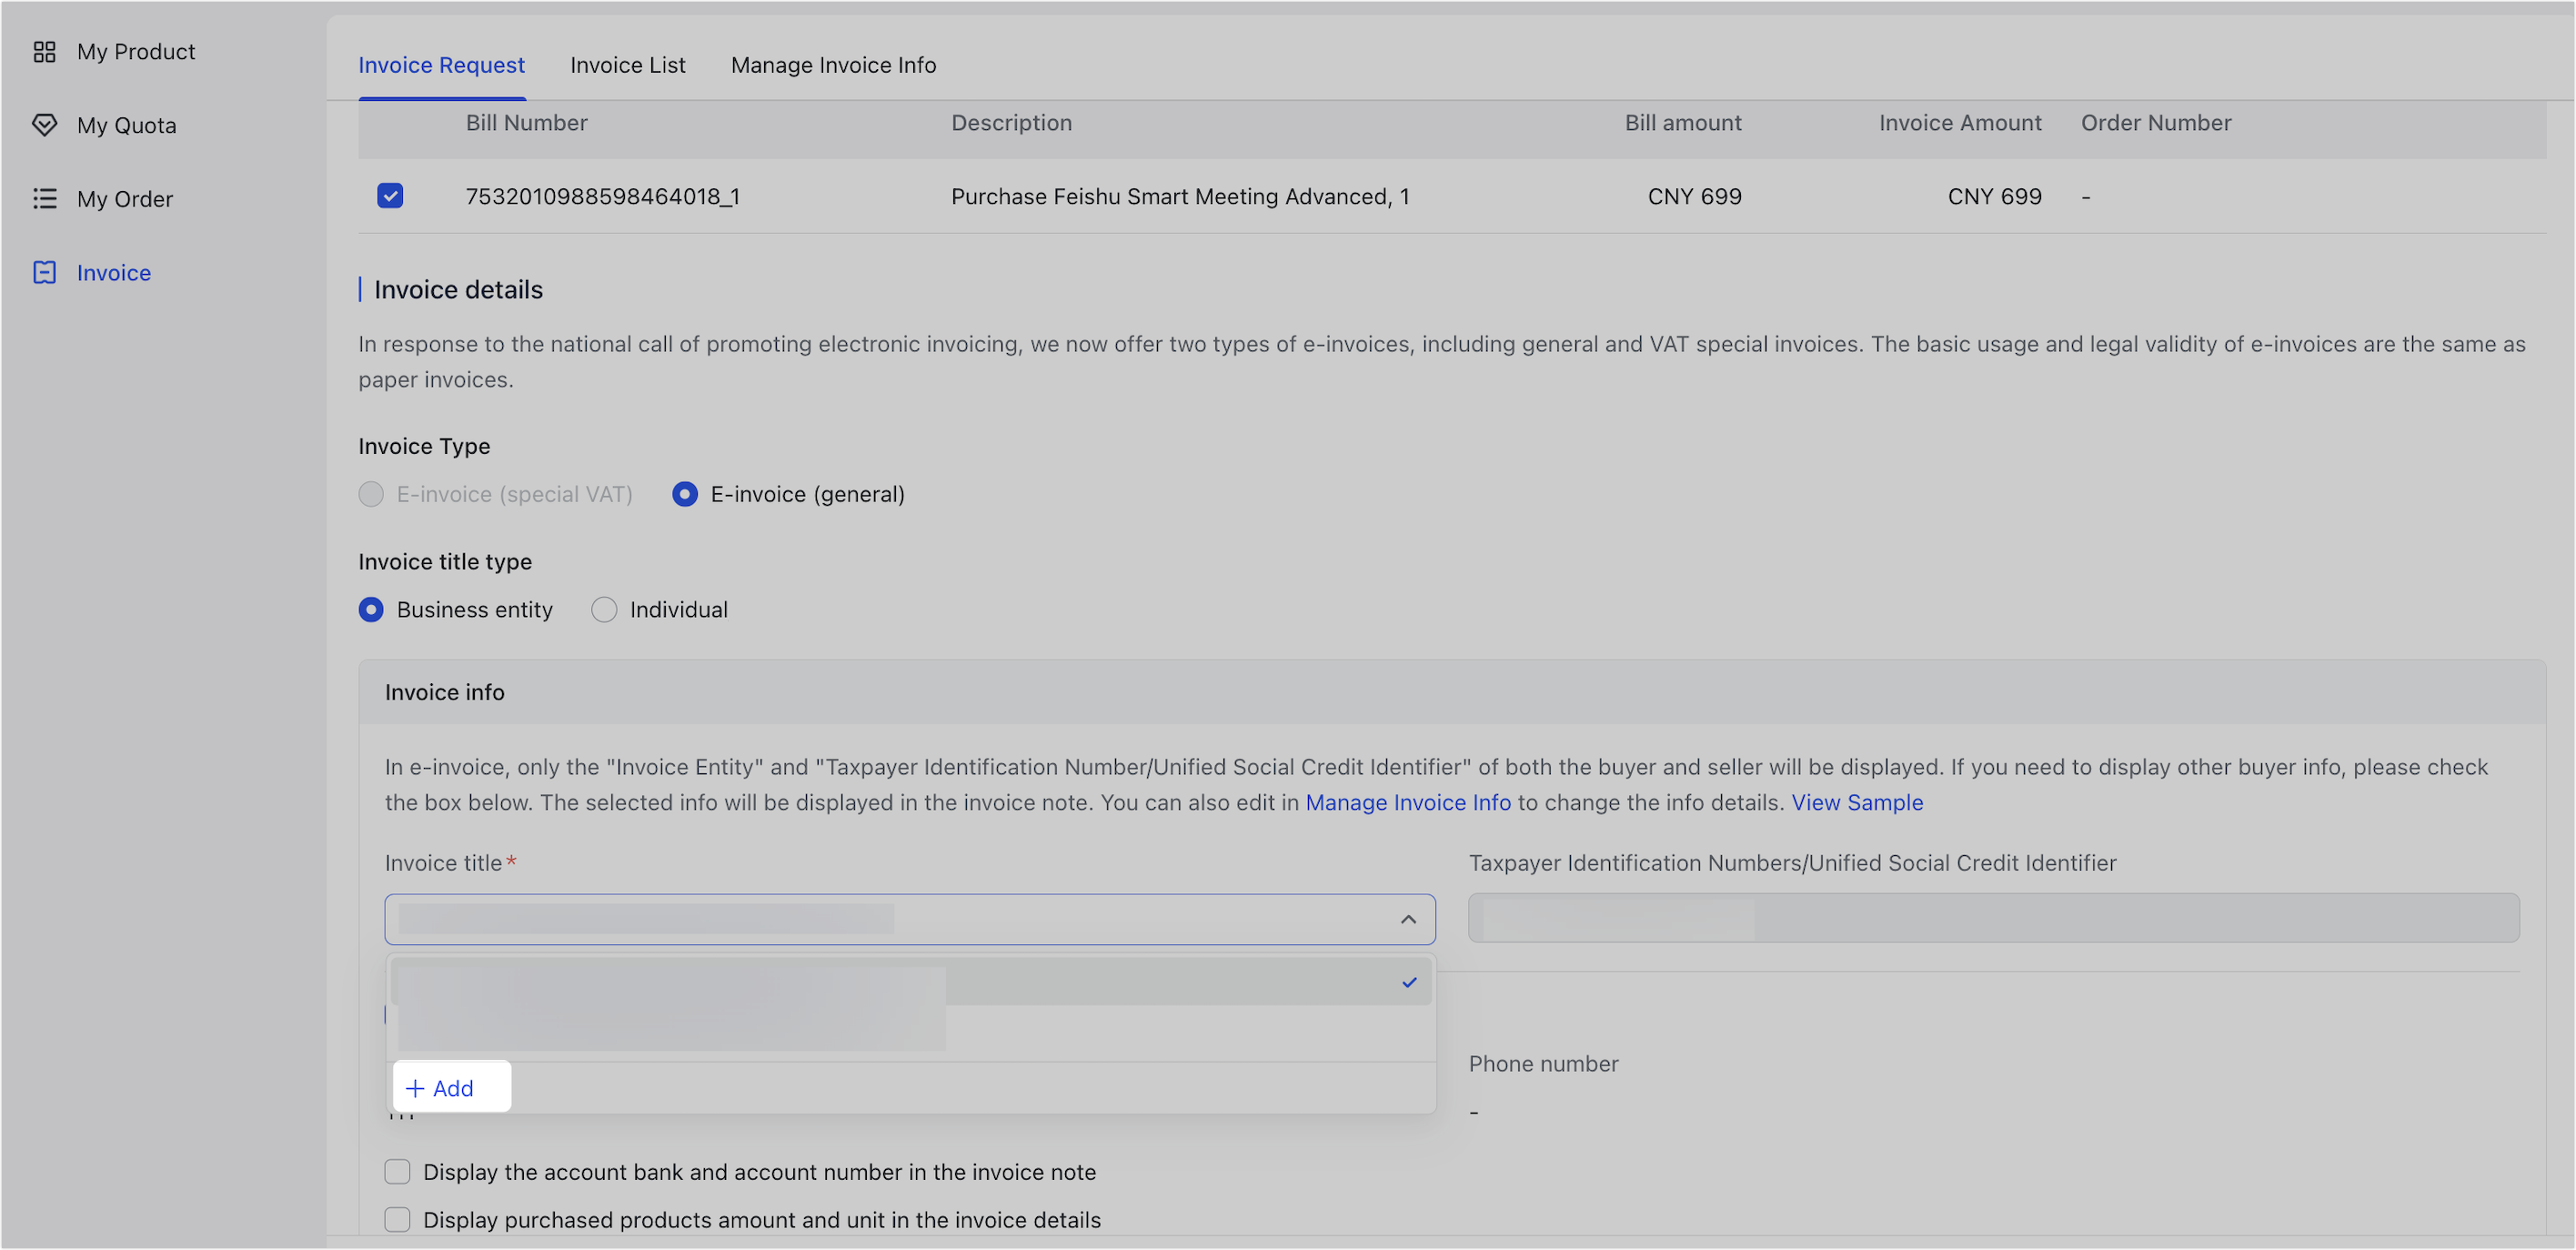Click the Taxpayer Identification Number field
The height and width of the screenshot is (1250, 2576).
[x=1994, y=918]
